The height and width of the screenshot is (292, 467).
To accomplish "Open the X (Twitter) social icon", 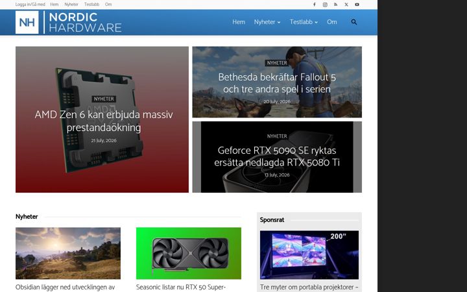I will pos(346,5).
